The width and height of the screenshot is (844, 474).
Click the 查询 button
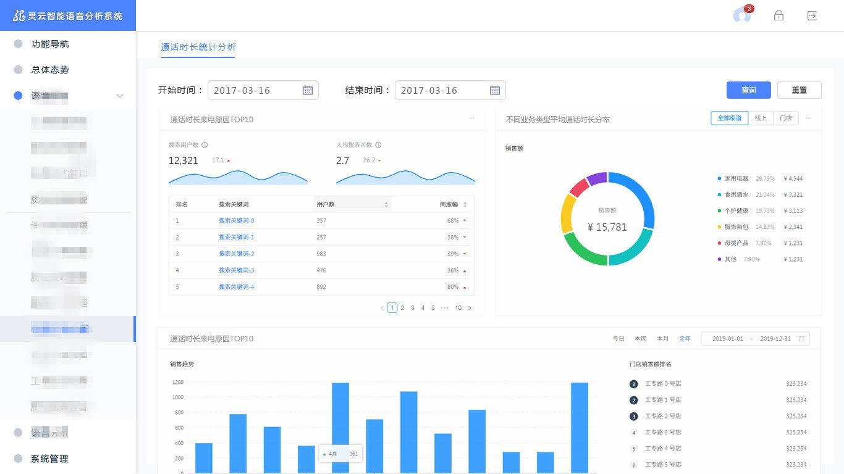click(748, 90)
